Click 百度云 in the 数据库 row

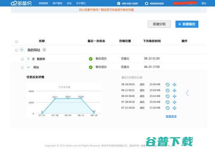[125, 59]
